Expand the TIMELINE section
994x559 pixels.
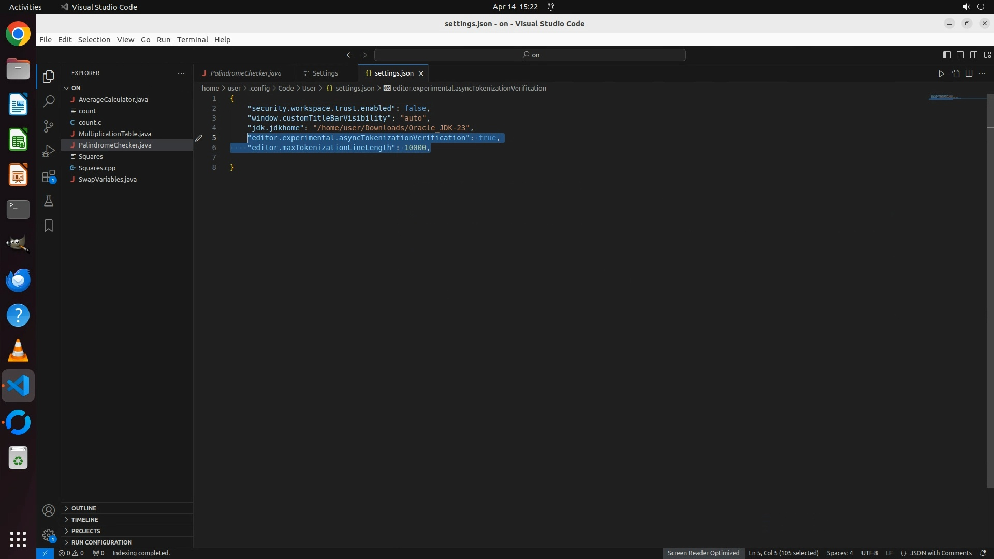pos(84,520)
